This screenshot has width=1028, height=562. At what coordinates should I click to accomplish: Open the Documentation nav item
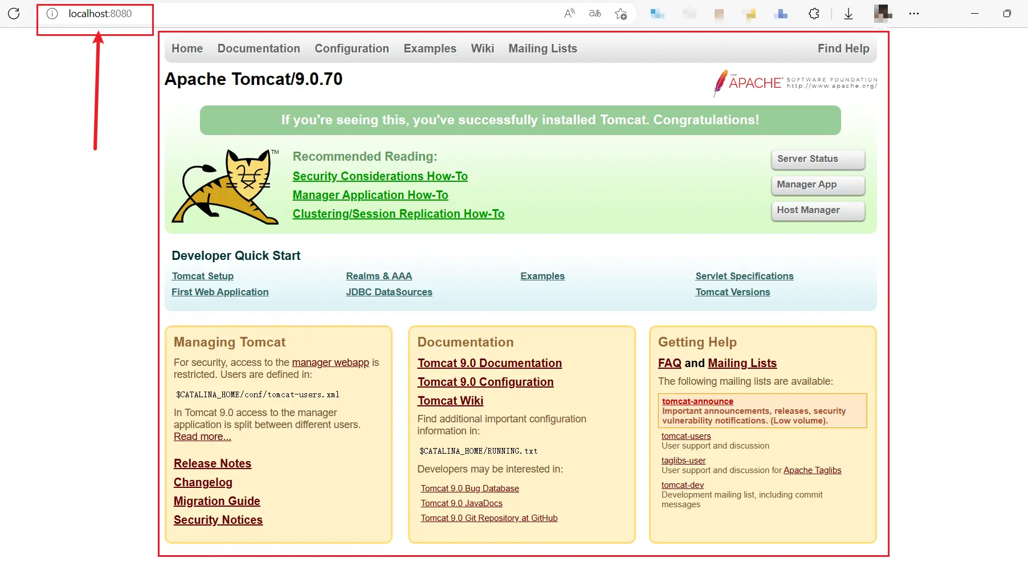[259, 48]
